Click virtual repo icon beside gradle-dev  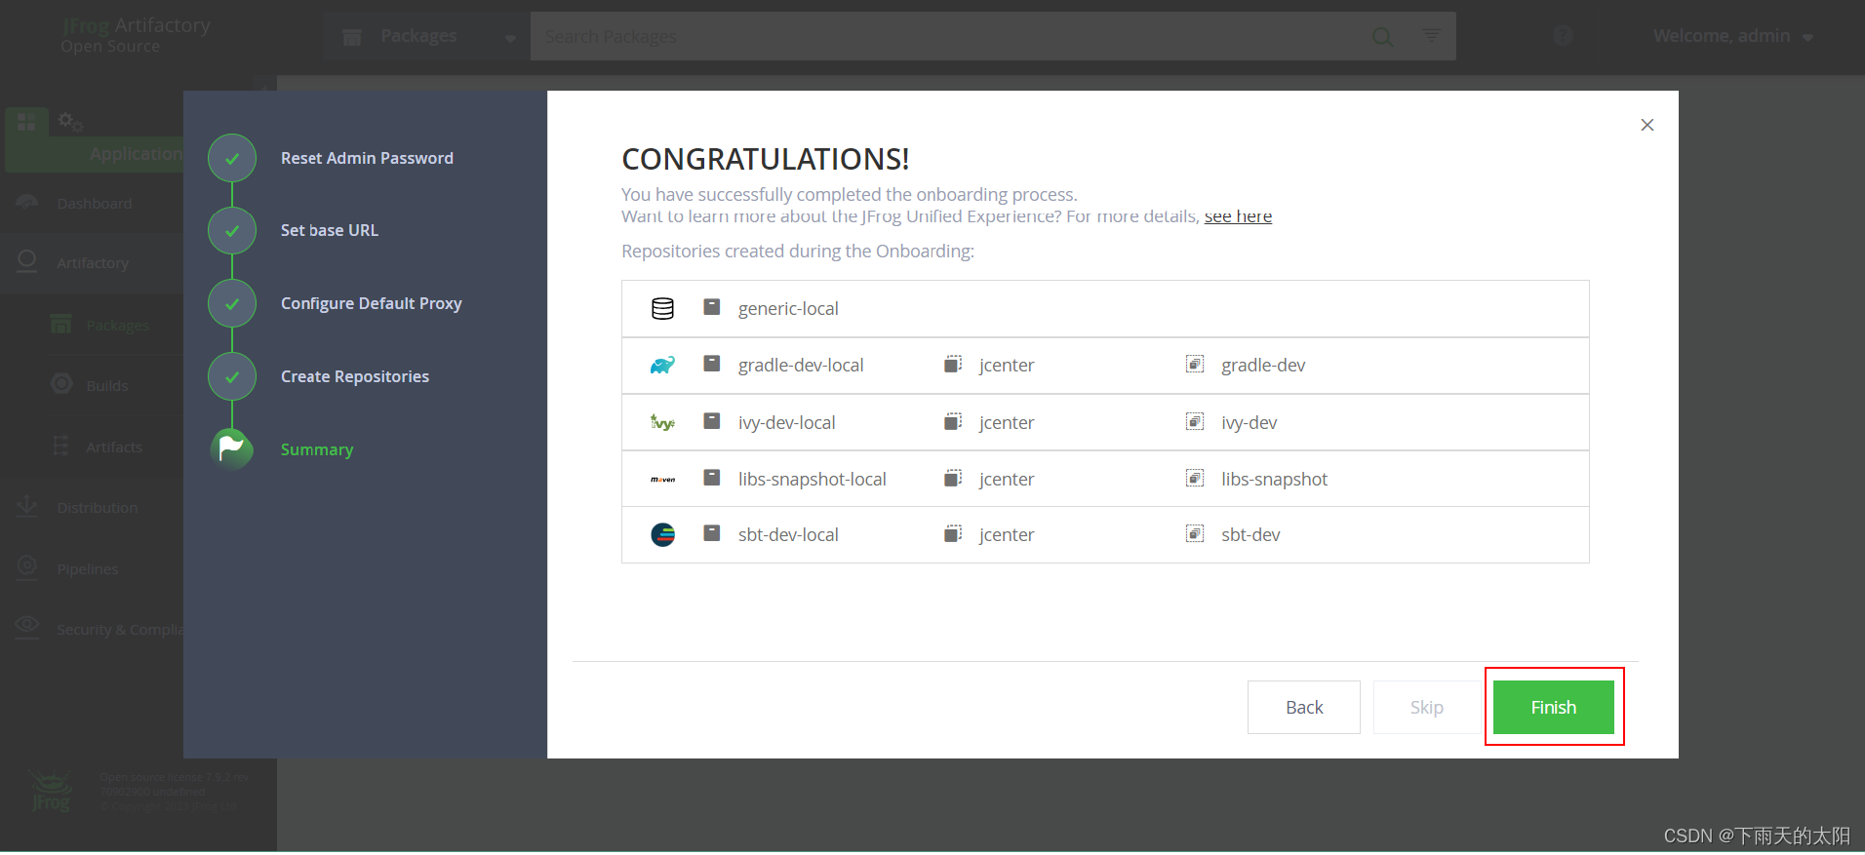[1195, 364]
